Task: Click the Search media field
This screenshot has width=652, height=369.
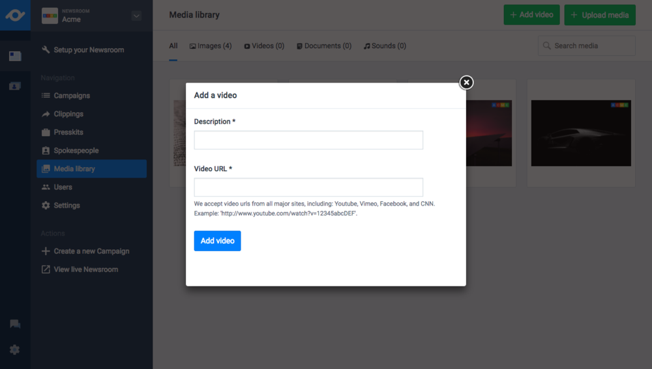Action: point(586,46)
